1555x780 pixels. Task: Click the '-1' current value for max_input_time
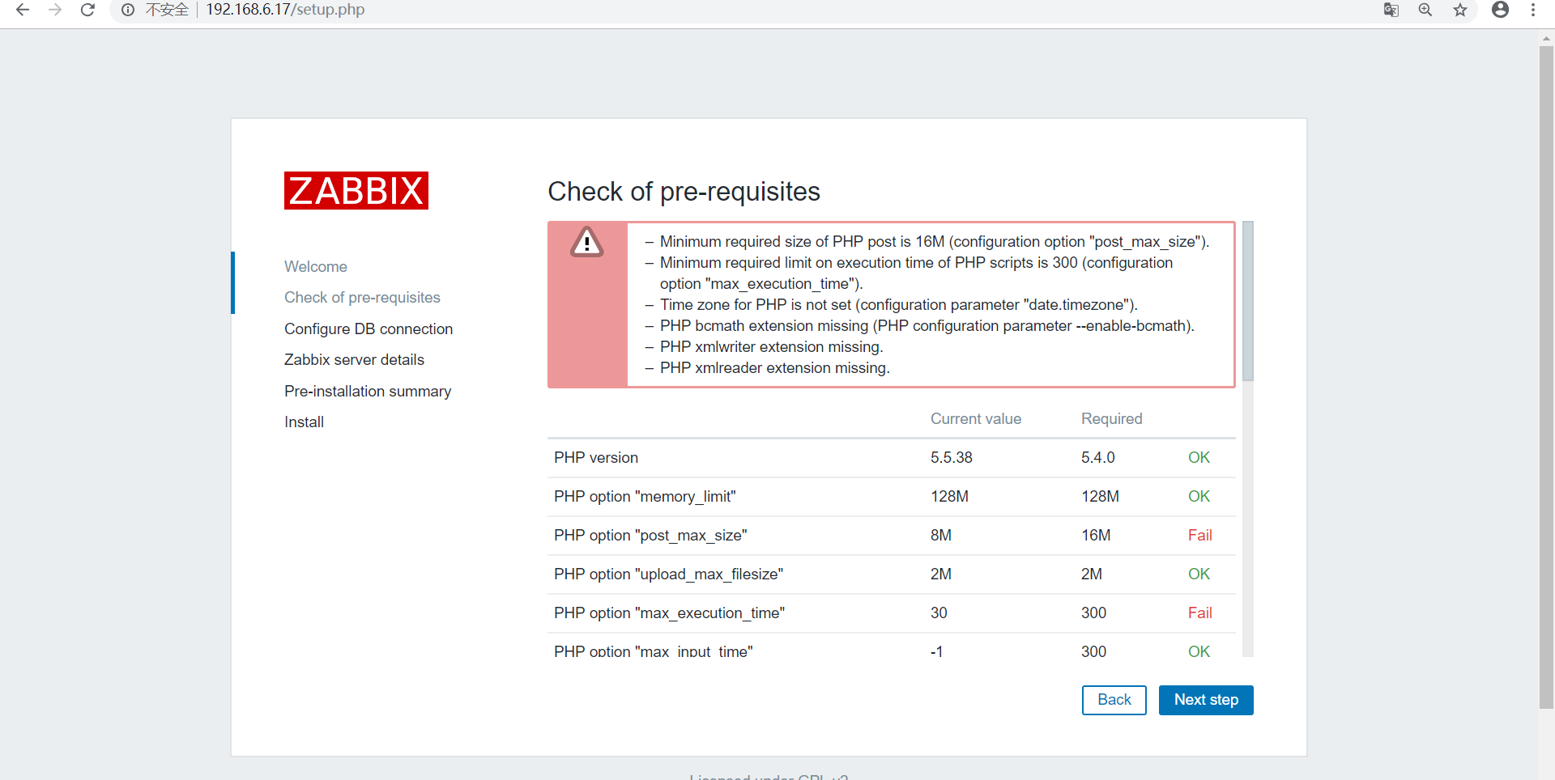tap(937, 651)
